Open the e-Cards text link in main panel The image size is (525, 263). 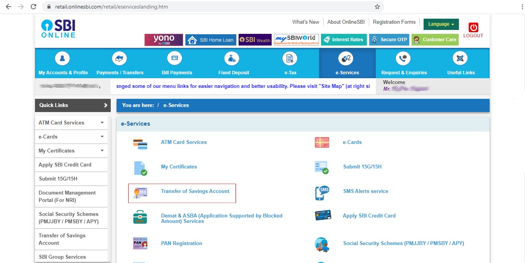pyautogui.click(x=352, y=142)
